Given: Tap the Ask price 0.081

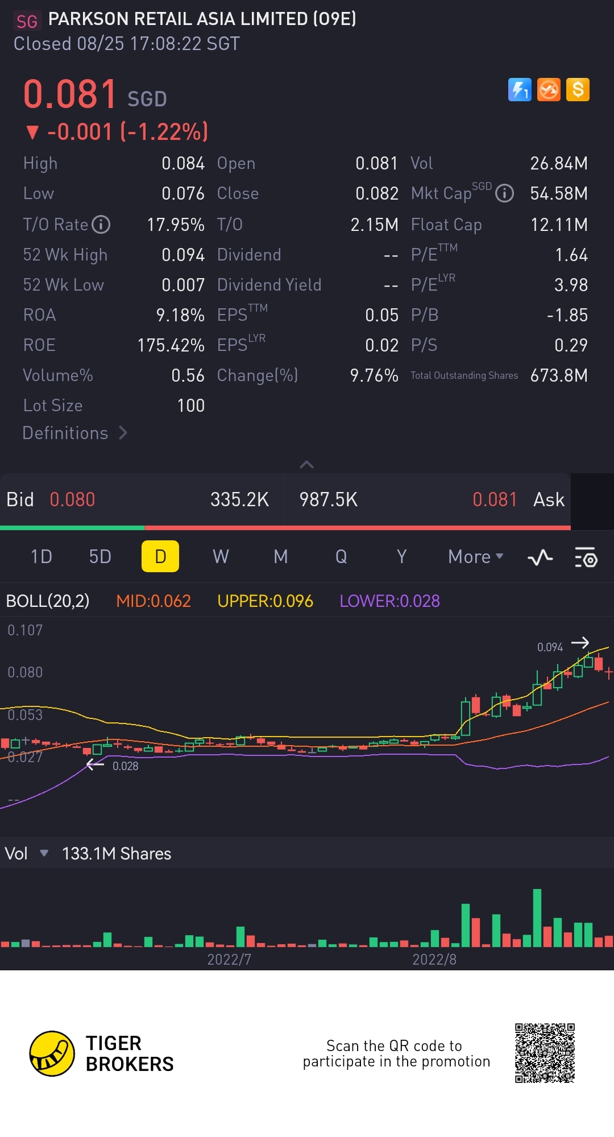Looking at the screenshot, I should coord(495,499).
